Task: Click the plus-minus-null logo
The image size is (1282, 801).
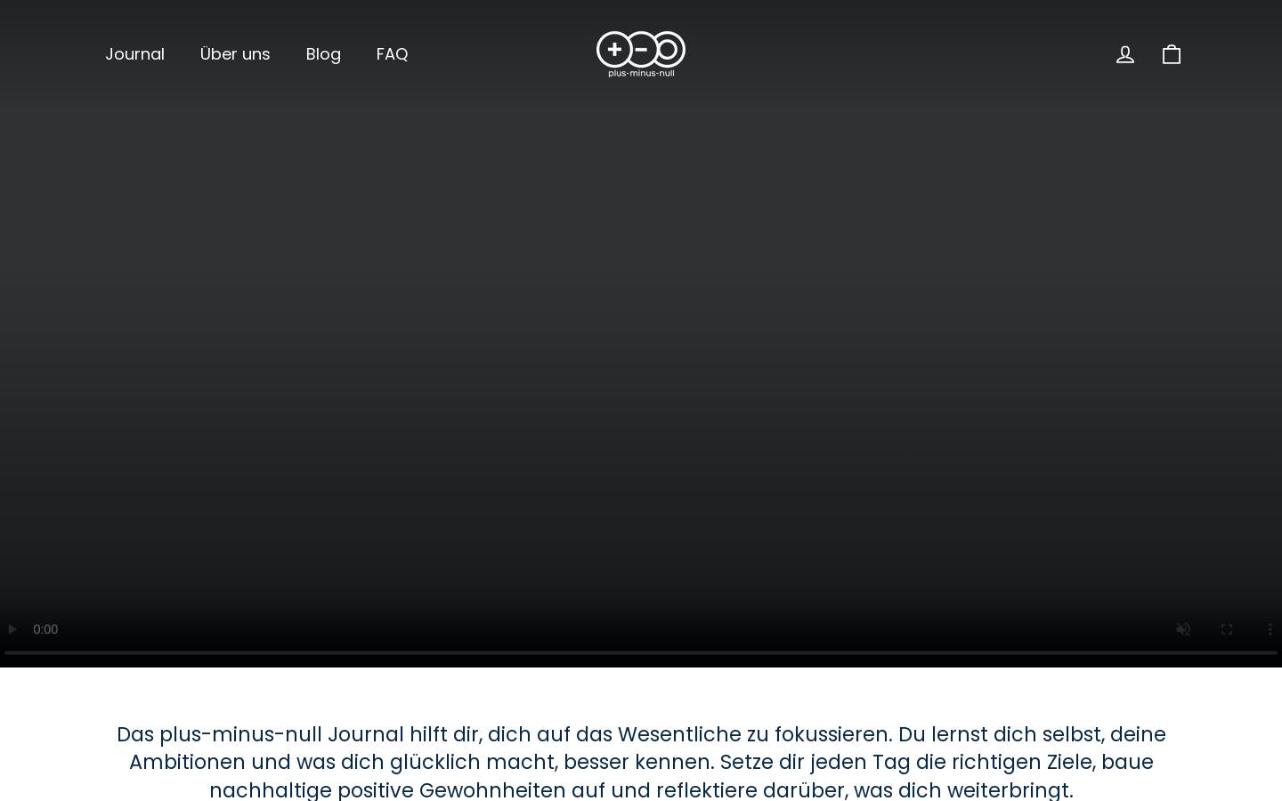Action: click(641, 54)
